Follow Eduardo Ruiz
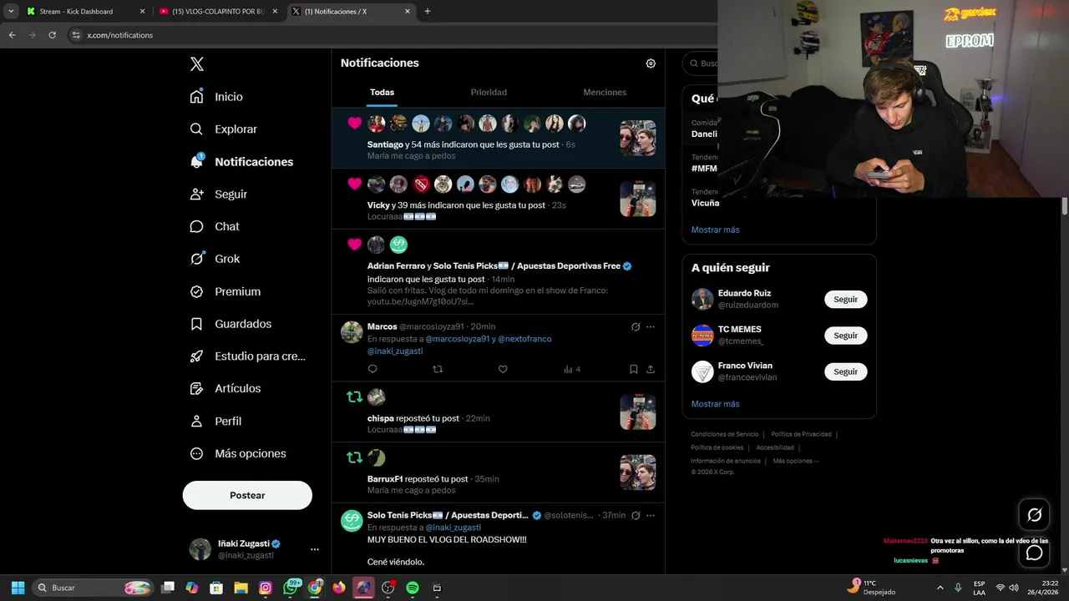The height and width of the screenshot is (601, 1069). [x=845, y=300]
